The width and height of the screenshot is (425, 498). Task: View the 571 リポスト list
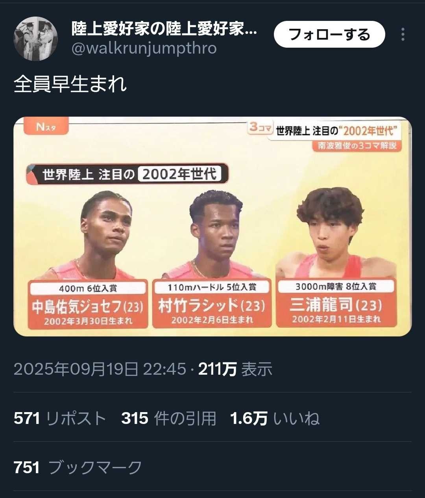point(60,418)
